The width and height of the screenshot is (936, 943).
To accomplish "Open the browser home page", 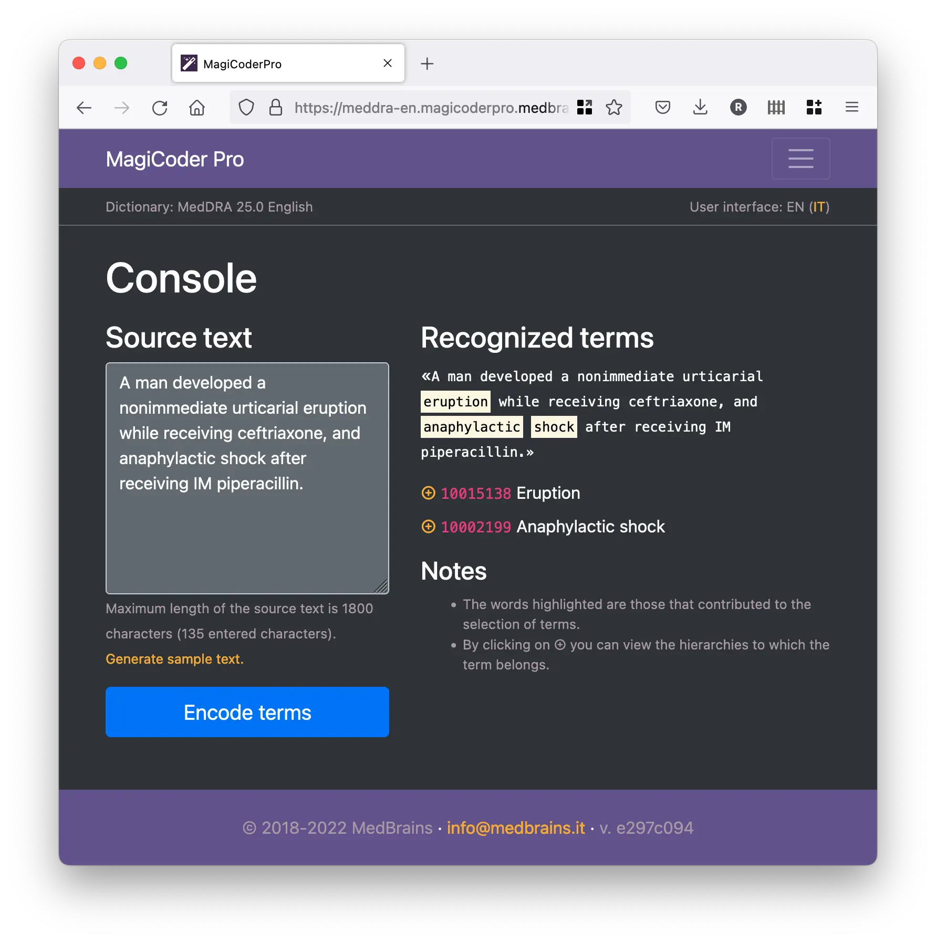I will click(x=197, y=108).
